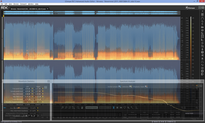
Task: Open the De-click lightning module icon
Action: [202, 24]
